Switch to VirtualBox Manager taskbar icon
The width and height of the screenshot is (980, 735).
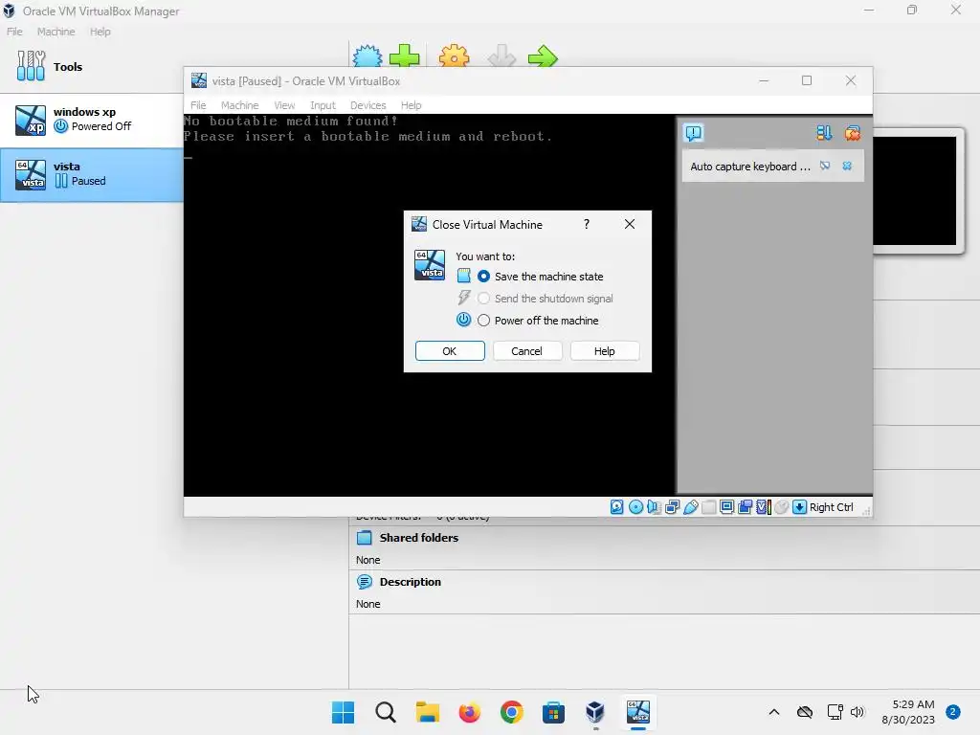[595, 712]
